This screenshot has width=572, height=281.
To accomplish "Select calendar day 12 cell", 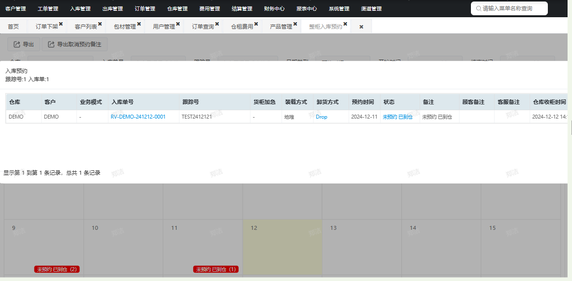I will pos(283,247).
